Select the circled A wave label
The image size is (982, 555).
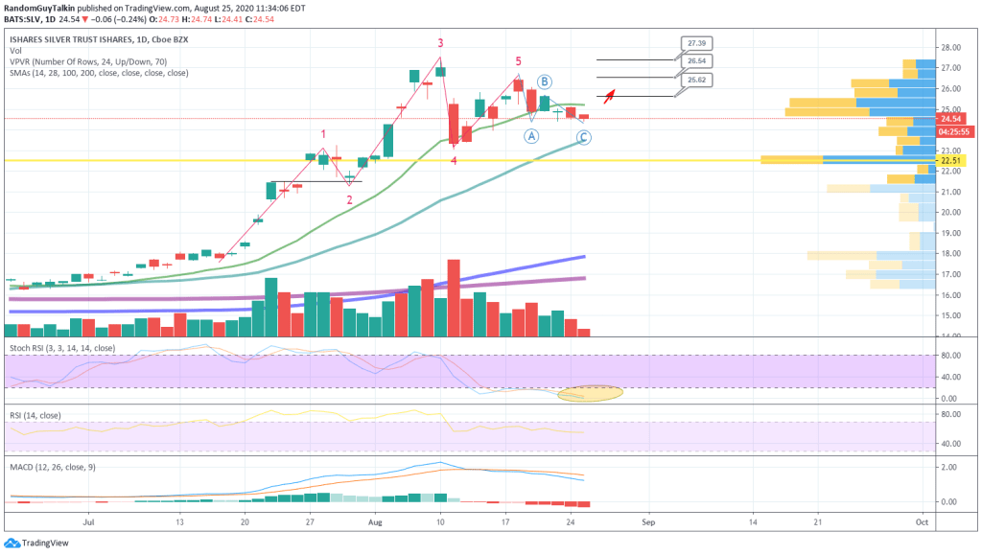click(530, 136)
